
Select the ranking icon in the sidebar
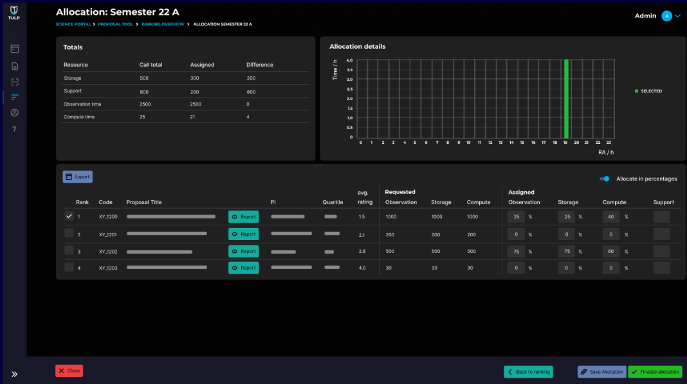pyautogui.click(x=14, y=97)
